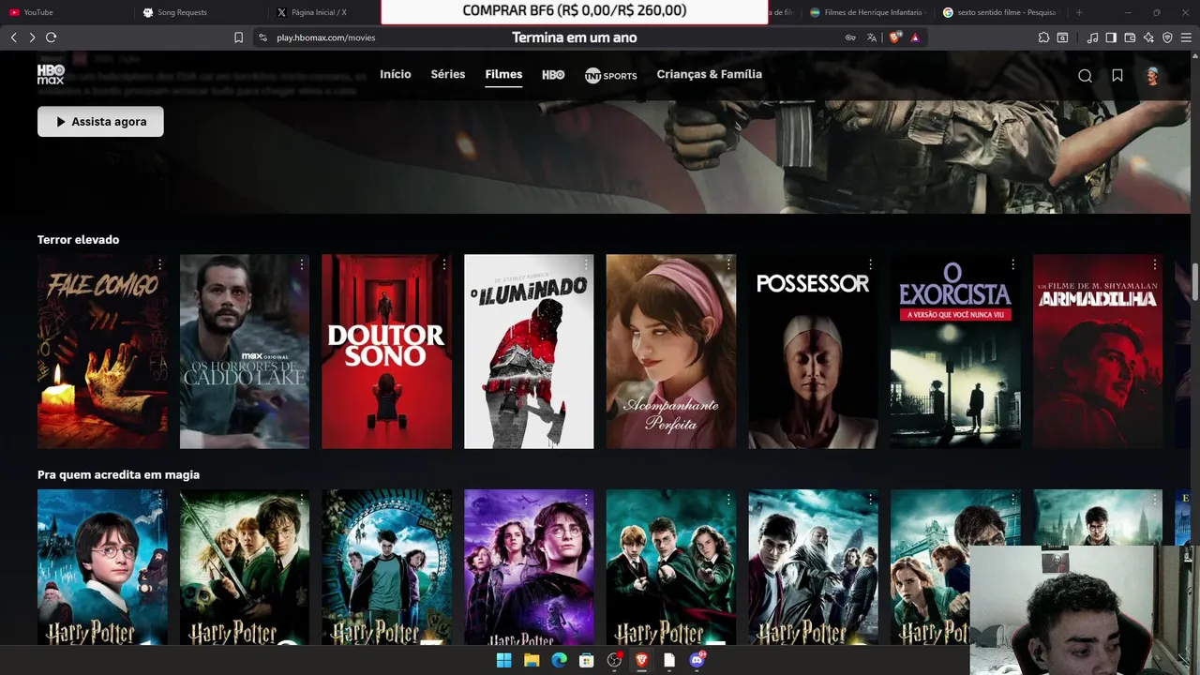Go forward in browser history
This screenshot has width=1200, height=675.
[x=32, y=37]
